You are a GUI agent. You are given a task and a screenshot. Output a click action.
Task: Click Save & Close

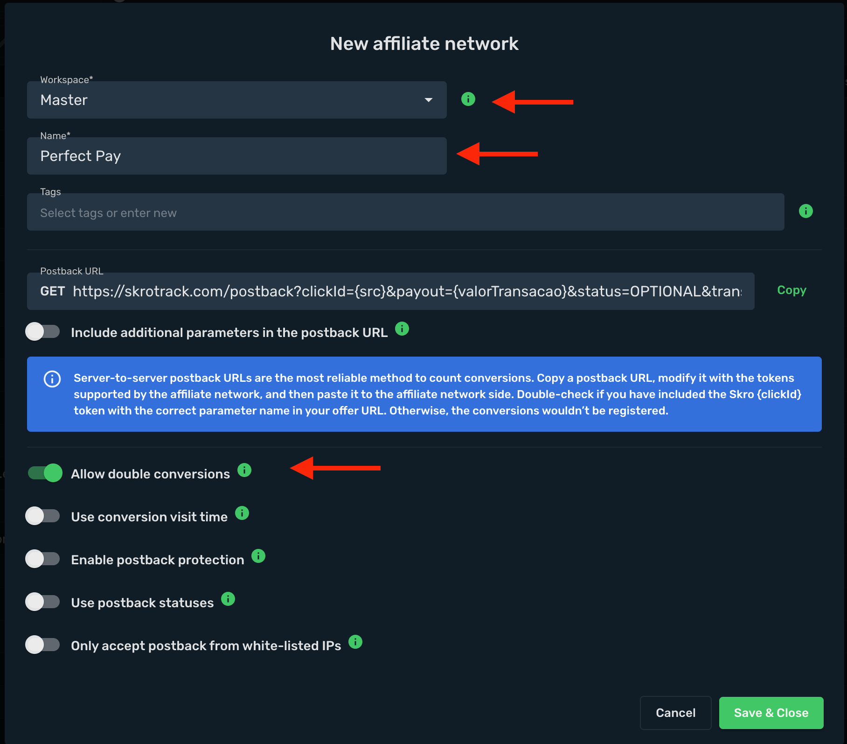point(771,713)
